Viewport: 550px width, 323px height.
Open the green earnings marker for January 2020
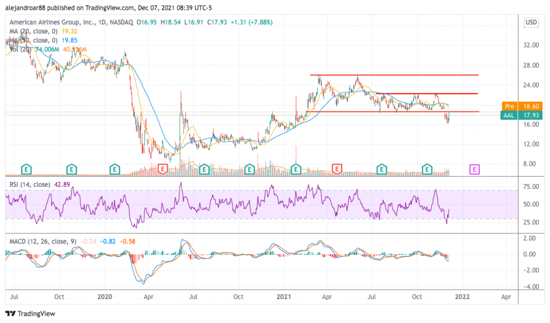[115, 170]
